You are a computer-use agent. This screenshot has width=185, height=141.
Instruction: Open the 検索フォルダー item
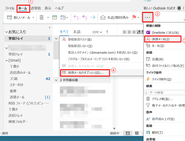18,122
